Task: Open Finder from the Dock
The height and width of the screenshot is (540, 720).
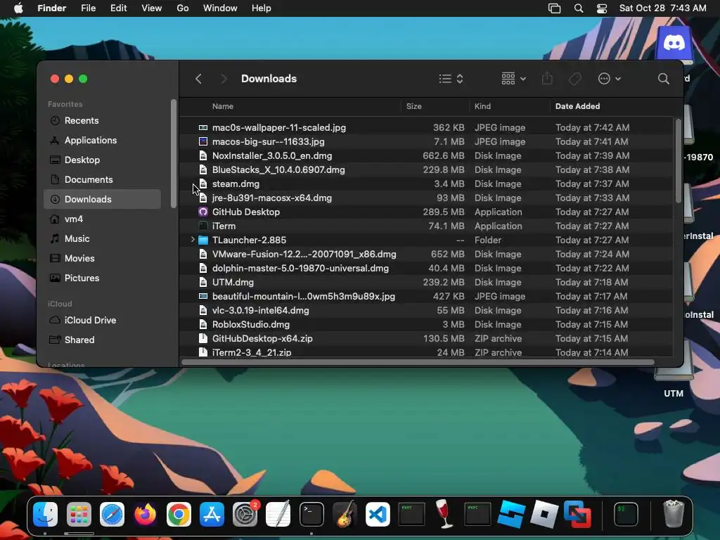Action: [46, 514]
